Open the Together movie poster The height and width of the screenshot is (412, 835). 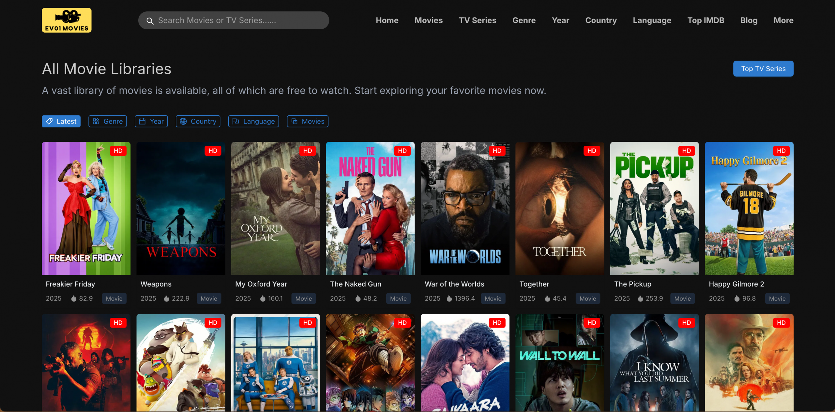[x=560, y=208]
